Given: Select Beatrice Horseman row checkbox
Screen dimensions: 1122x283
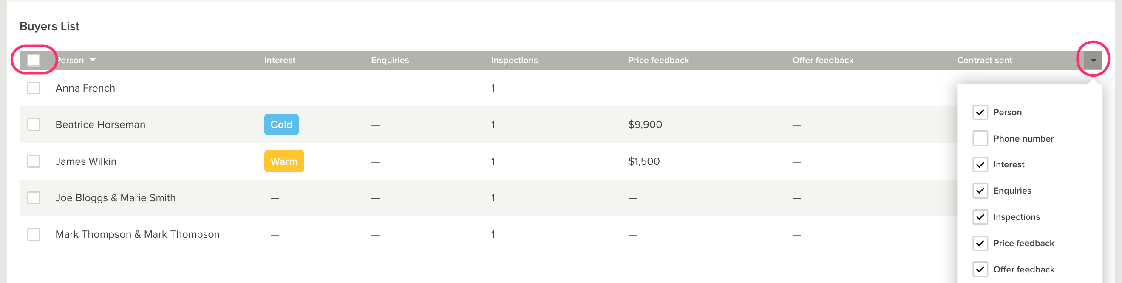Looking at the screenshot, I should tap(34, 125).
